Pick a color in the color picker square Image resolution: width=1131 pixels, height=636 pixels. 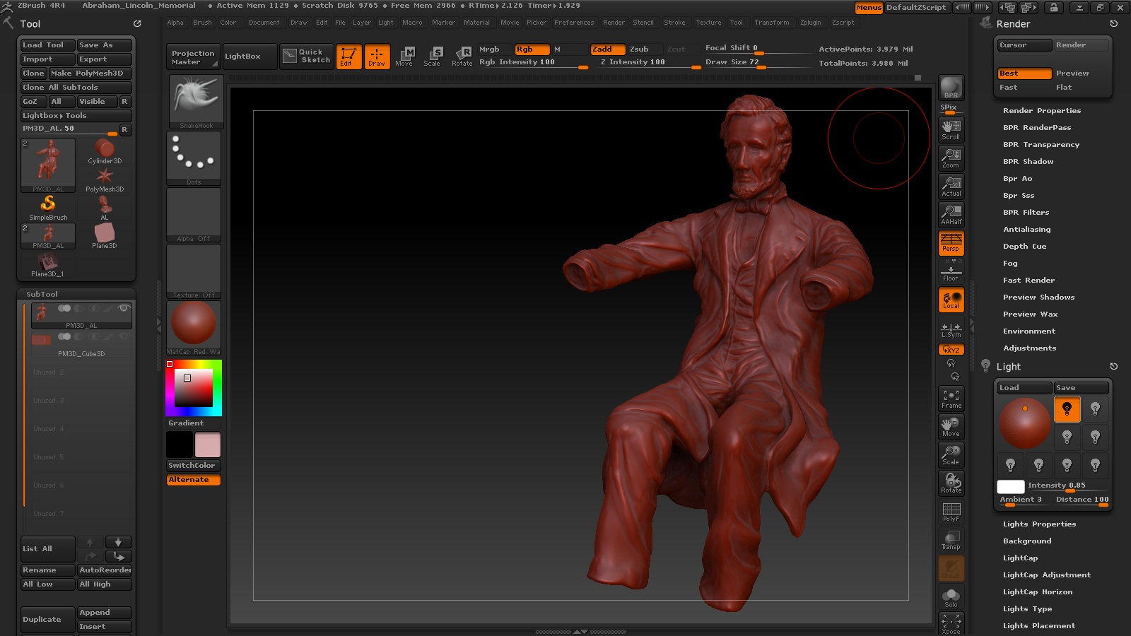point(194,387)
